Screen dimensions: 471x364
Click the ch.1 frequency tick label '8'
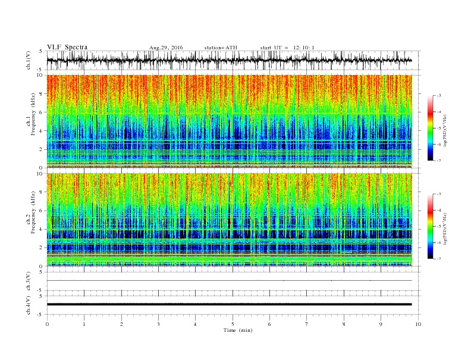pyautogui.click(x=42, y=94)
